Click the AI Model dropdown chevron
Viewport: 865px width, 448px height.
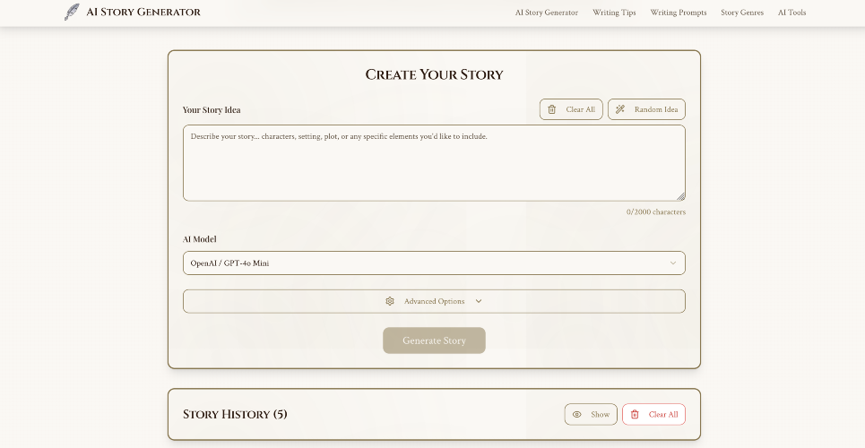(x=673, y=263)
